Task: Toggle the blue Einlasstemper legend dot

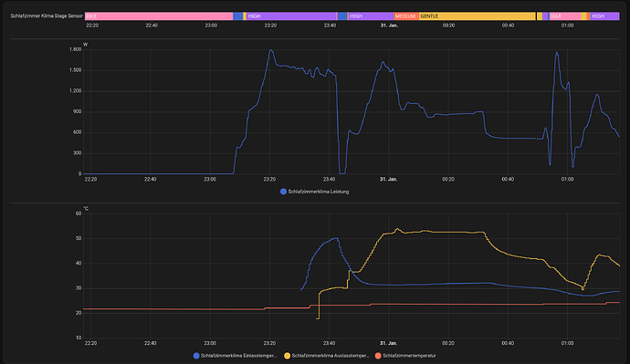Action: pyautogui.click(x=196, y=356)
